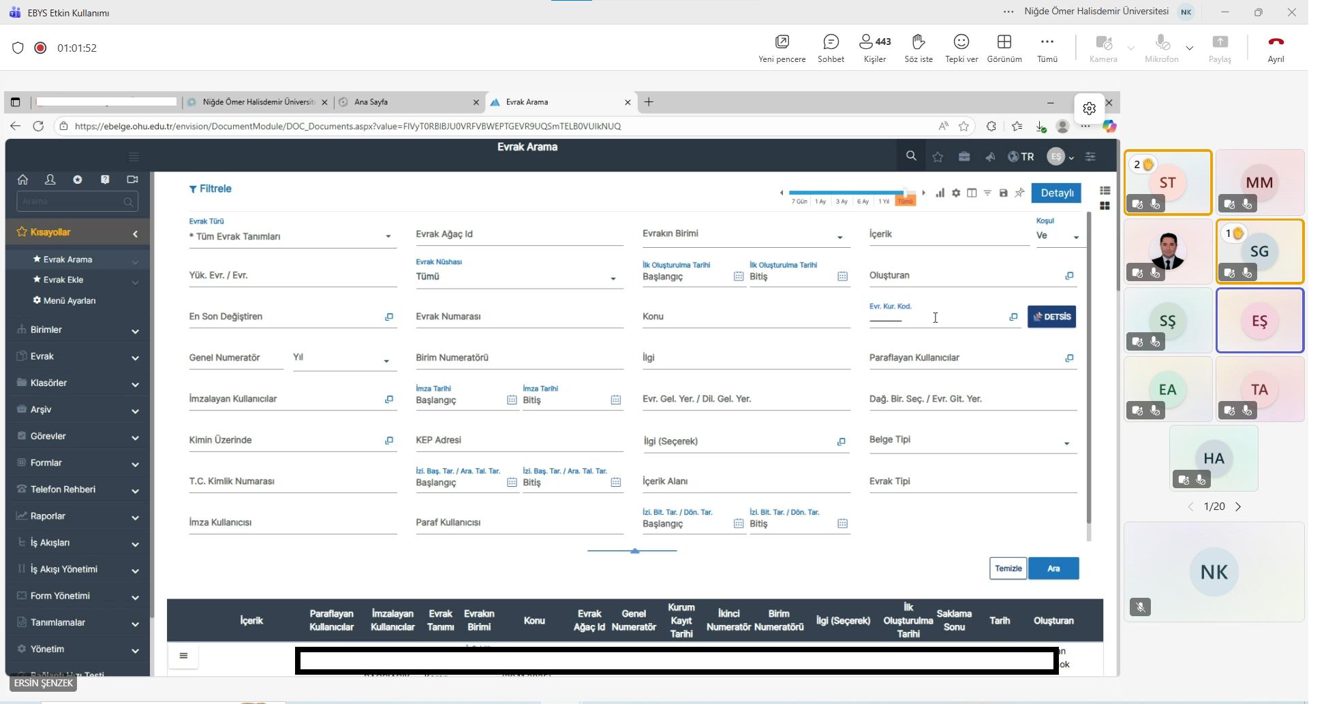Open the briefcase icon in top bar

click(x=963, y=157)
